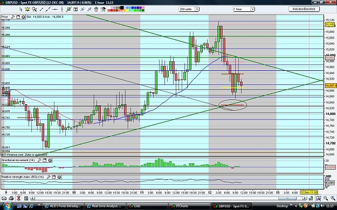Click Price panel window icon
This screenshot has height=210, width=337.
18,17
